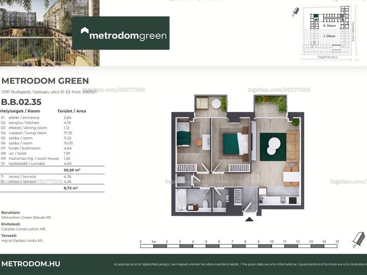Click the beige sofa in living room
This screenshot has height=275, width=367.
[293, 146]
